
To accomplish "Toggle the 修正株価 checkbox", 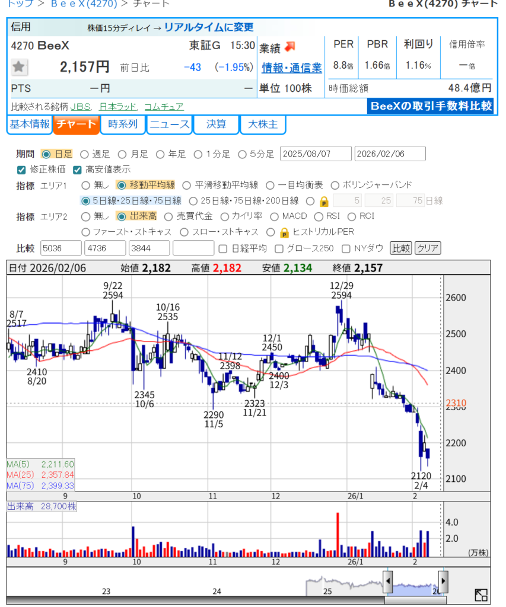I will point(21,170).
